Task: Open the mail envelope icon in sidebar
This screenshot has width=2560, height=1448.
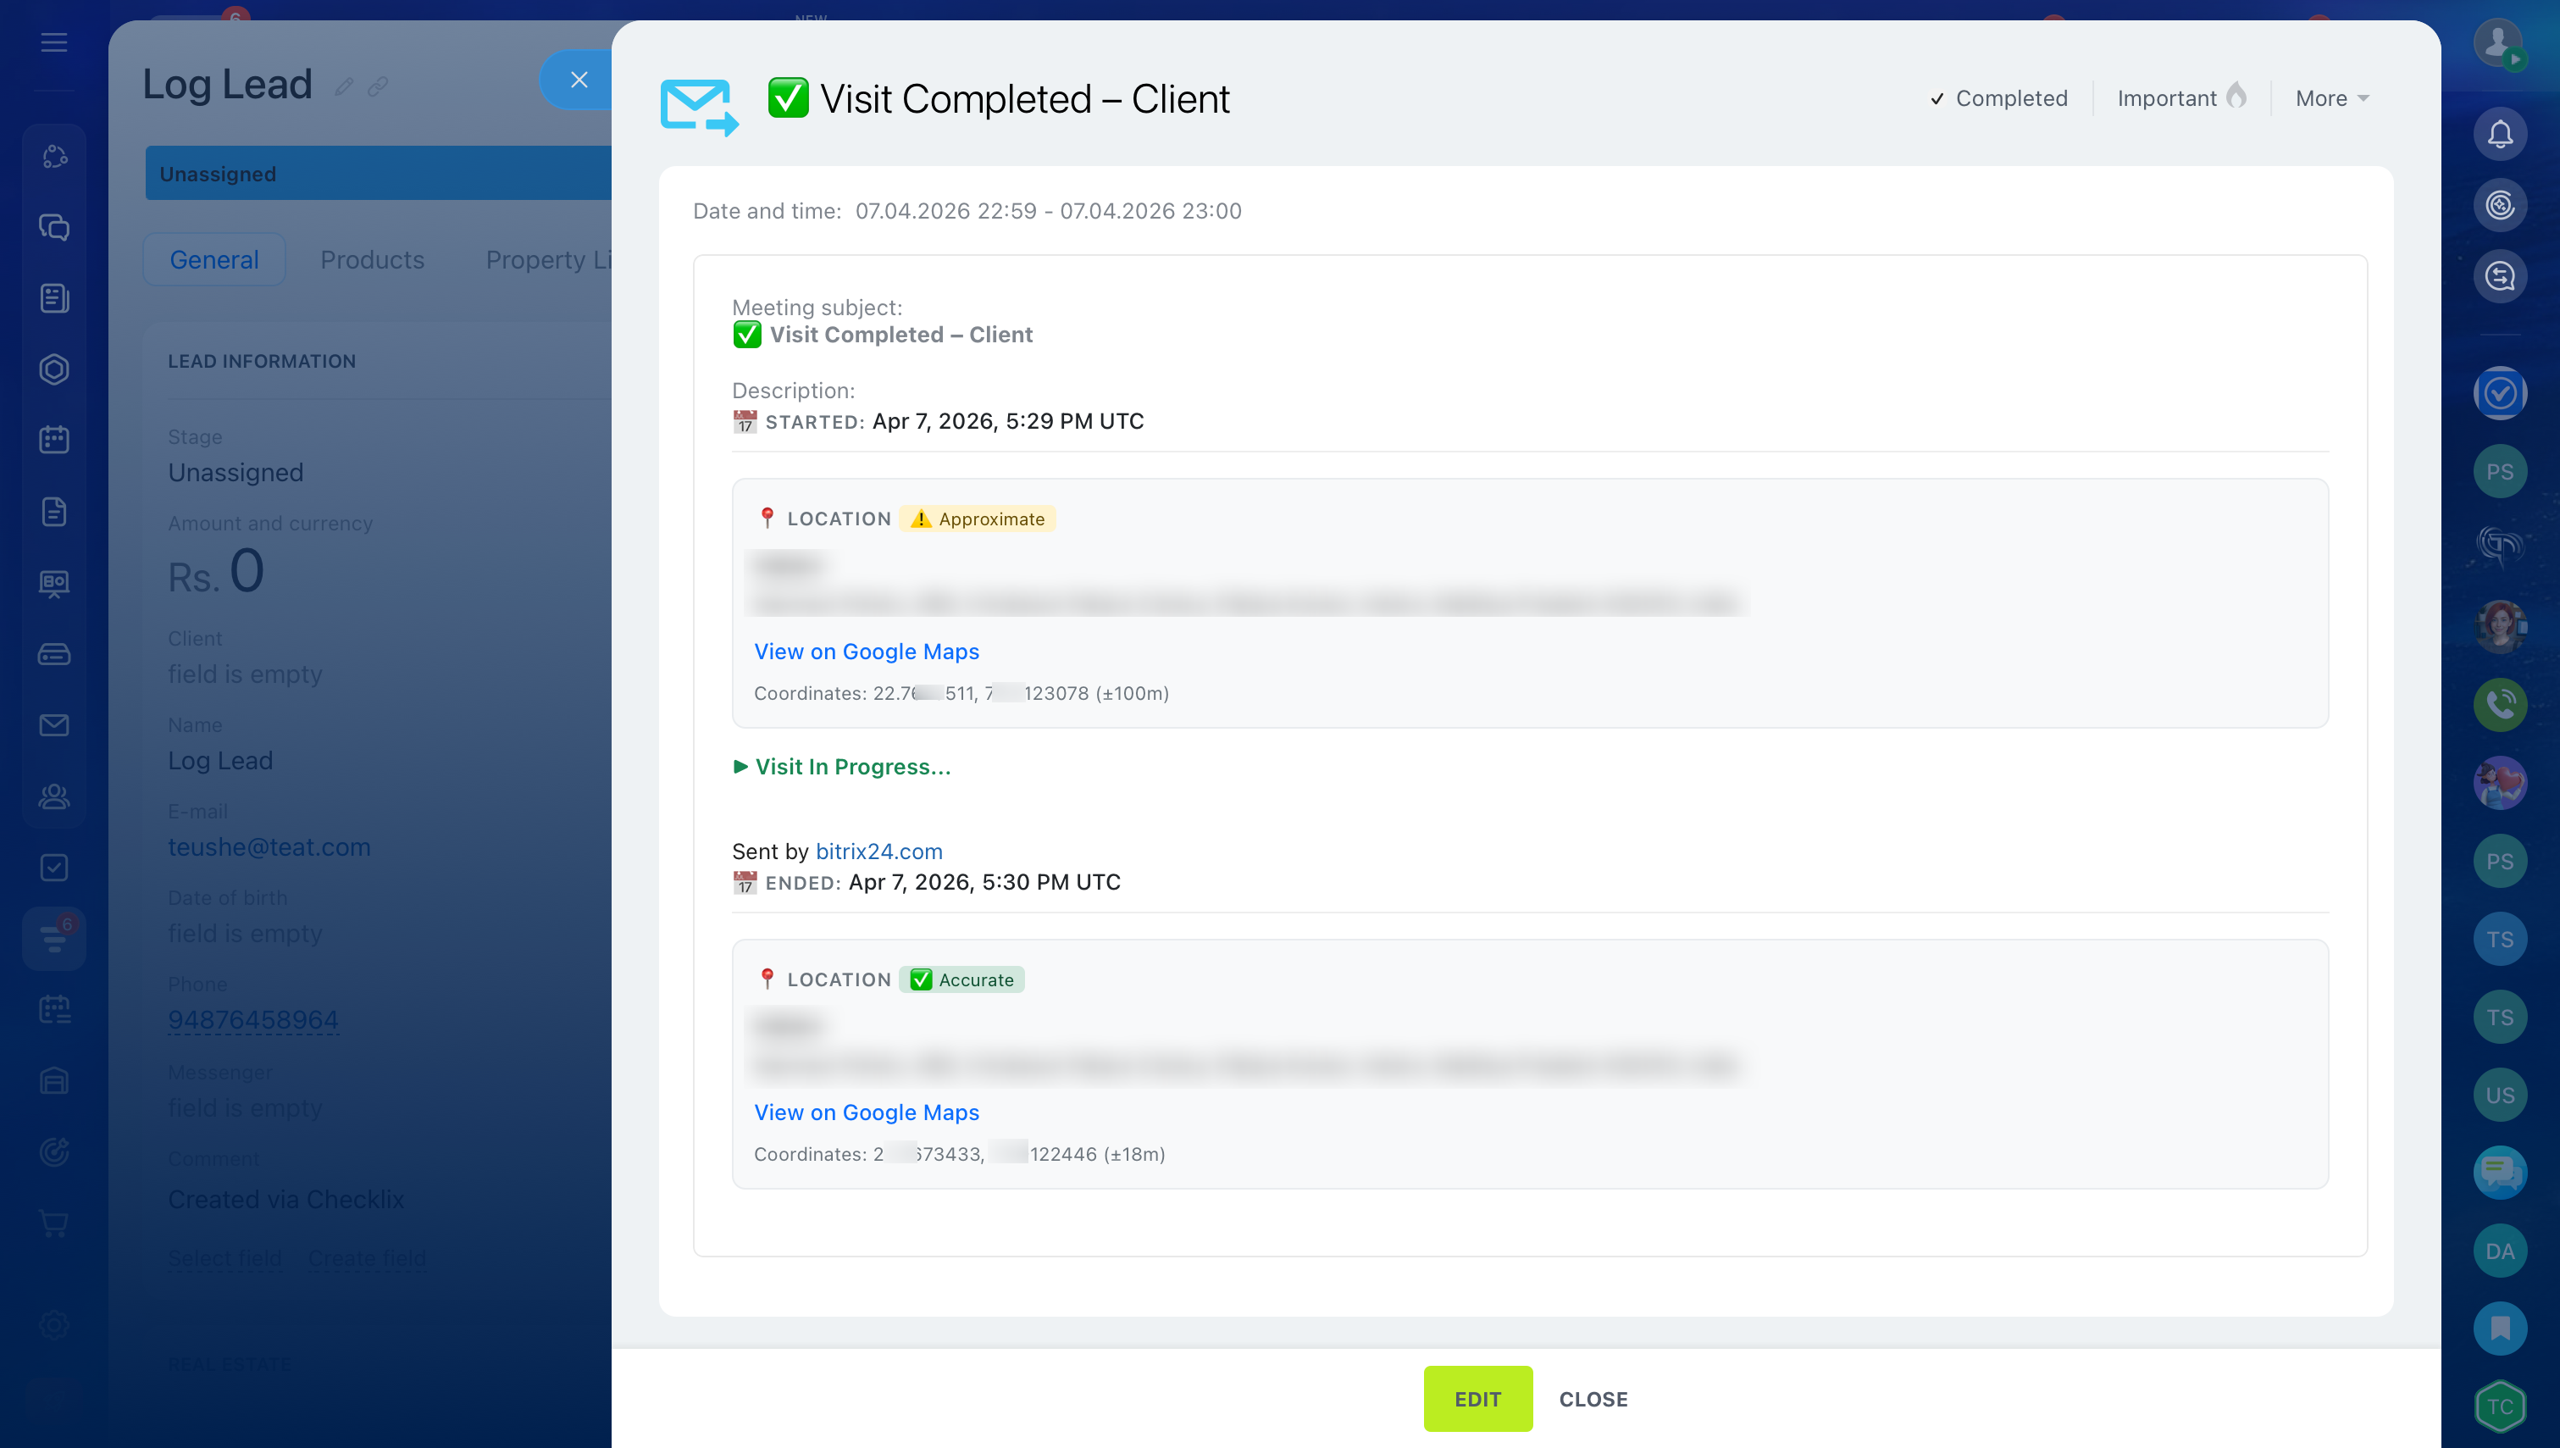Action: [53, 725]
